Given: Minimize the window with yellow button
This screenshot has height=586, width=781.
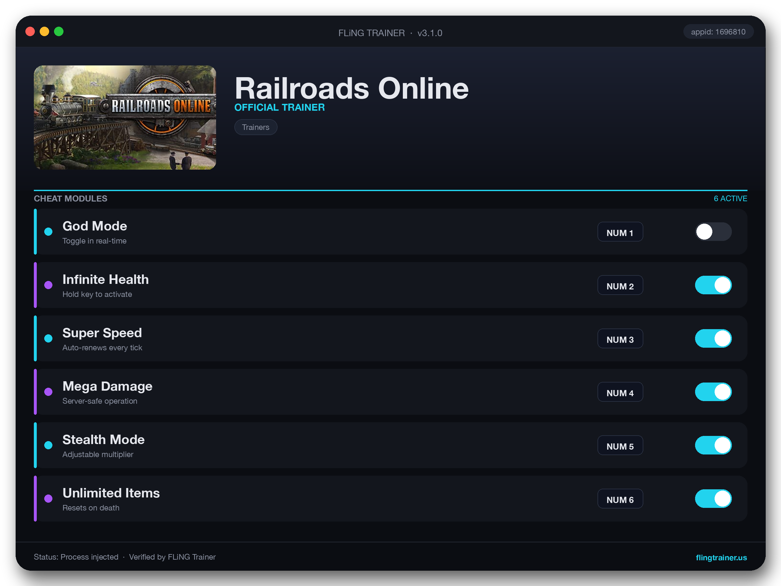Looking at the screenshot, I should pos(45,32).
